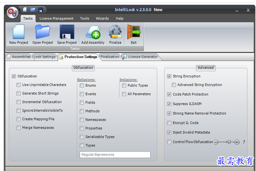Enable Create Mapping File
Screen dimensions: 256x171
(19, 119)
